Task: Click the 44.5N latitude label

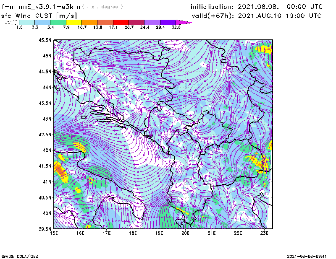Action: point(45,71)
